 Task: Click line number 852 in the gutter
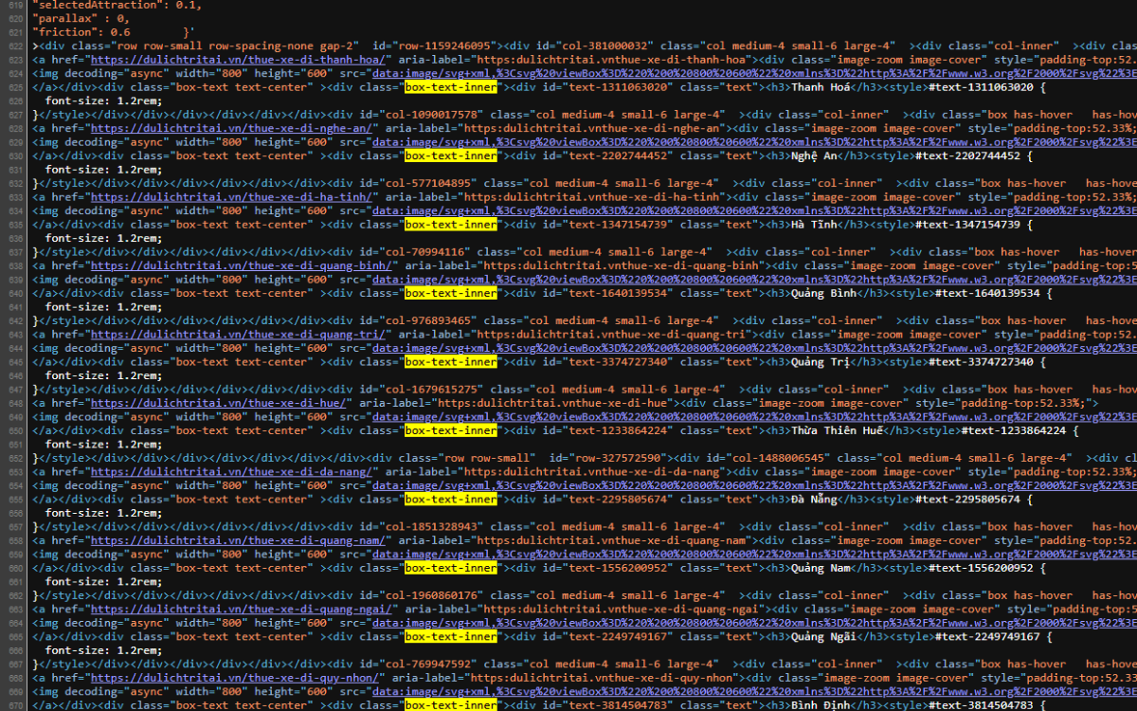click(x=17, y=458)
